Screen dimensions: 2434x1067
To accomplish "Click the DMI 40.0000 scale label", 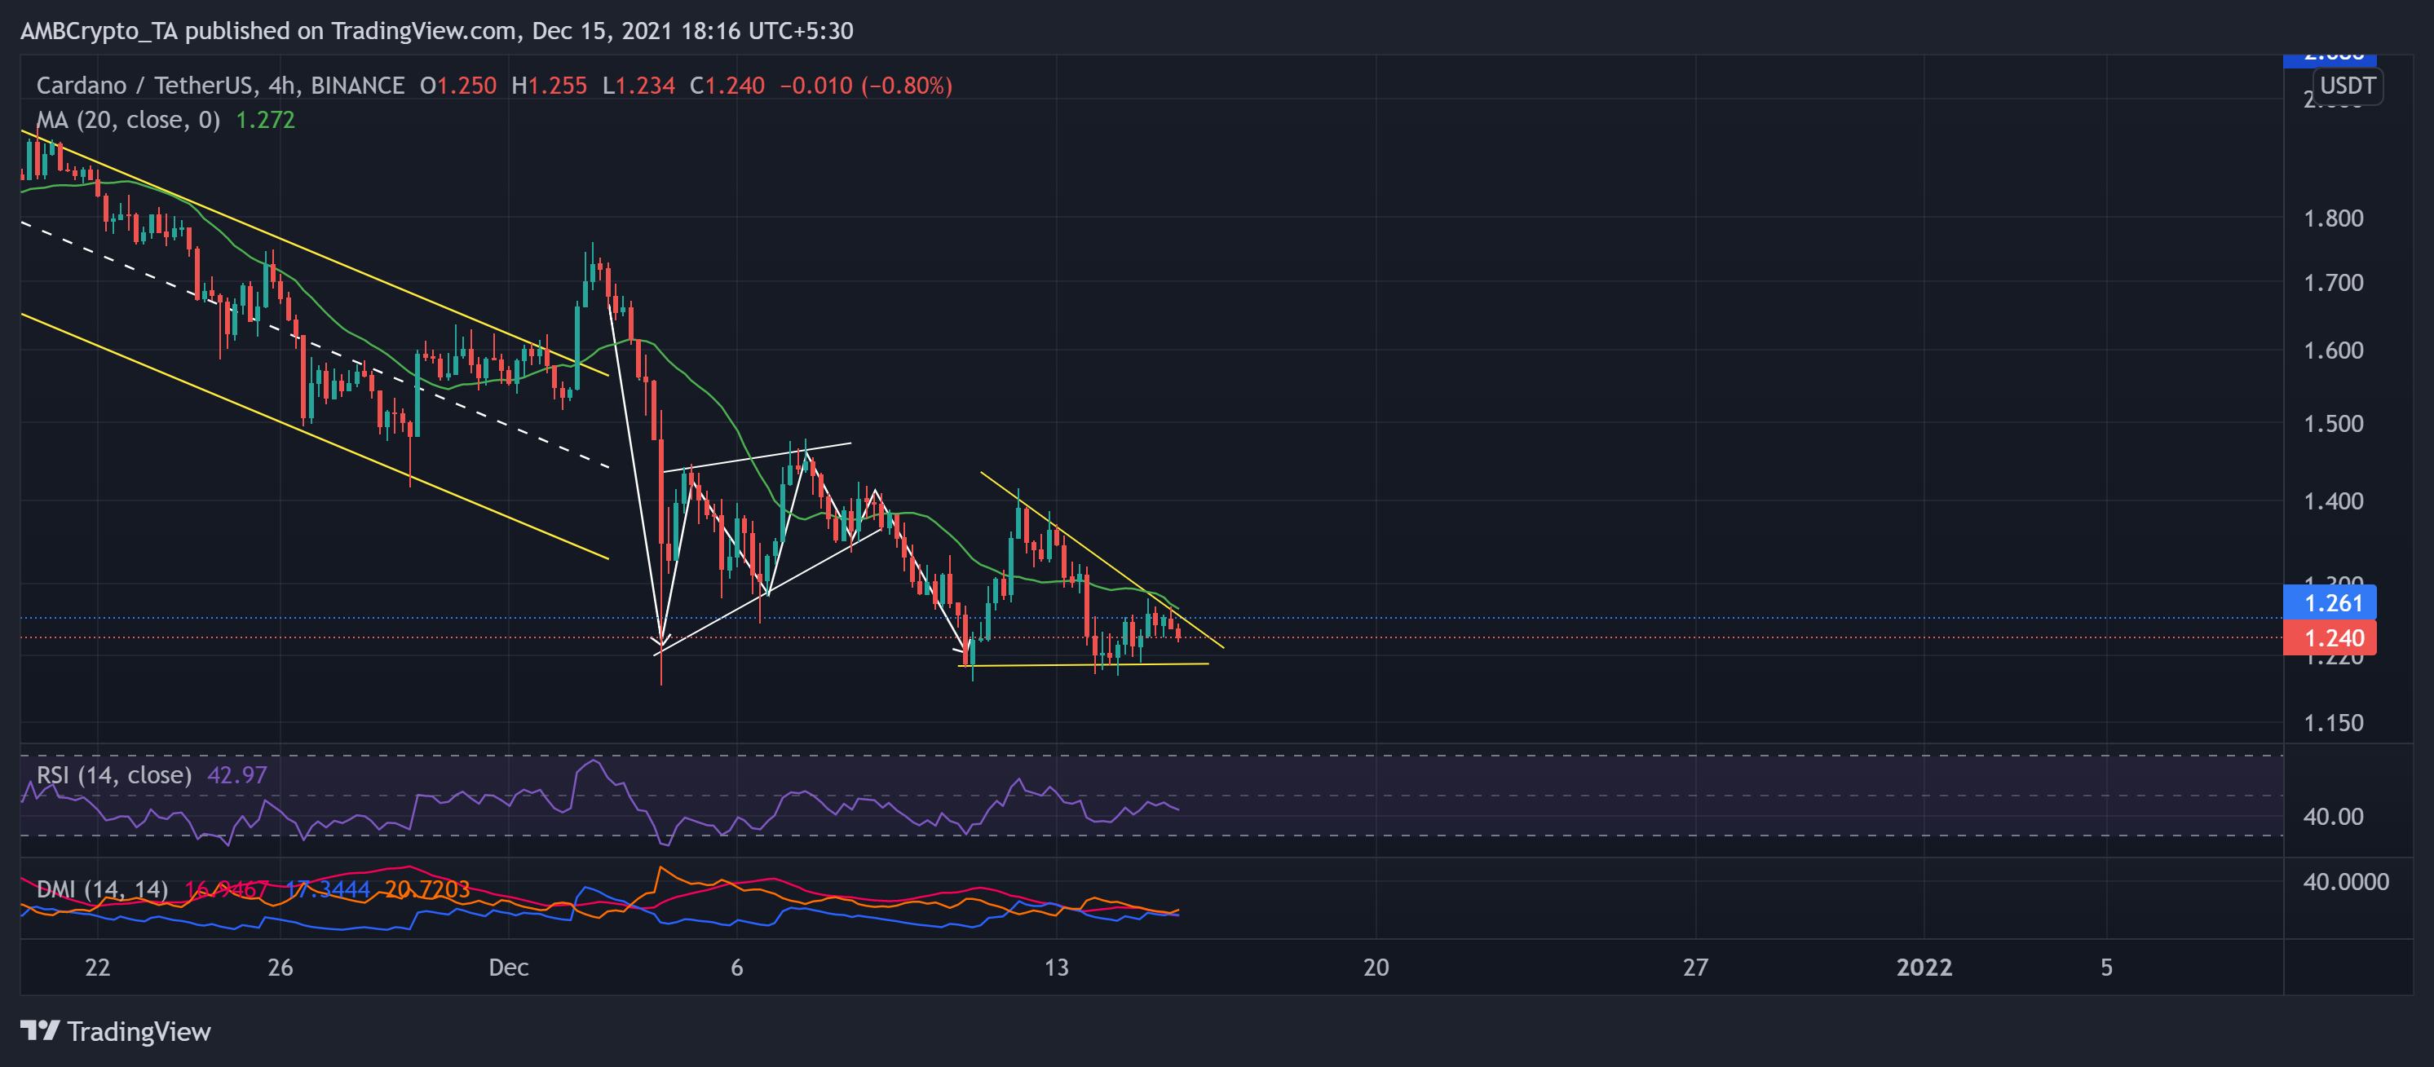I will pyautogui.click(x=2345, y=882).
